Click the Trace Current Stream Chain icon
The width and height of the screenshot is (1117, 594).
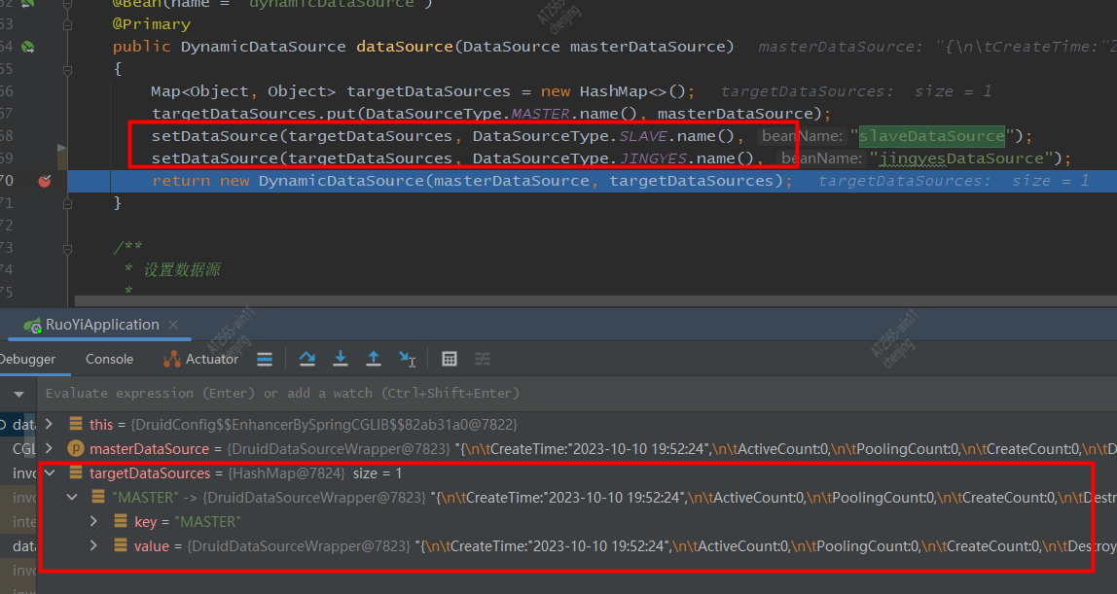point(483,360)
